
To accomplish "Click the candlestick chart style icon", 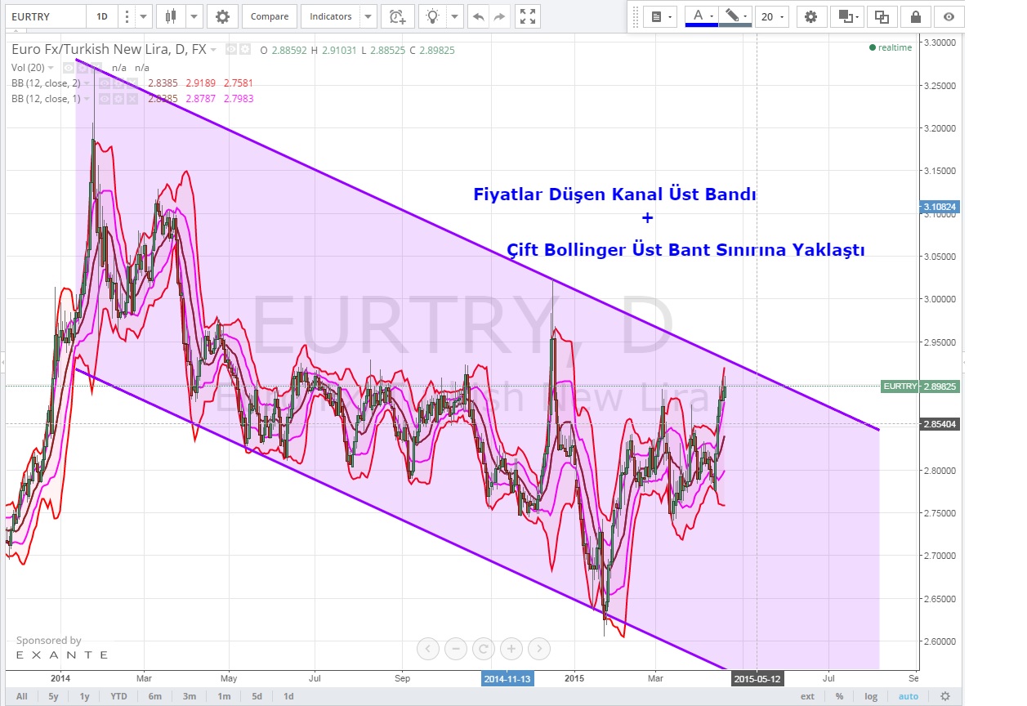I will point(170,16).
